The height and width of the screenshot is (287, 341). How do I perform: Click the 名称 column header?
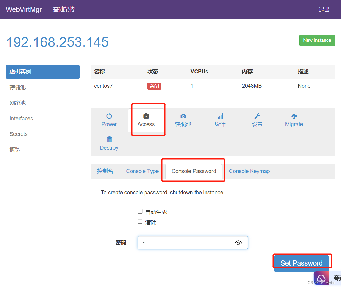click(99, 72)
